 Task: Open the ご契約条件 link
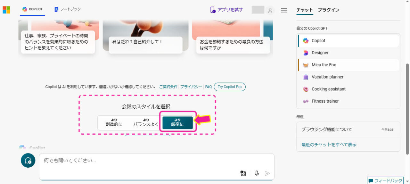[168, 87]
